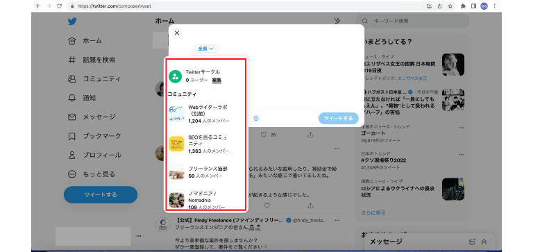This screenshot has width=533, height=252.
Task: Pick ノマドニア / Nomadnia community
Action: tap(206, 200)
